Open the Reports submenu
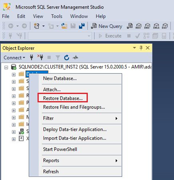174x180 pixels. click(x=51, y=161)
